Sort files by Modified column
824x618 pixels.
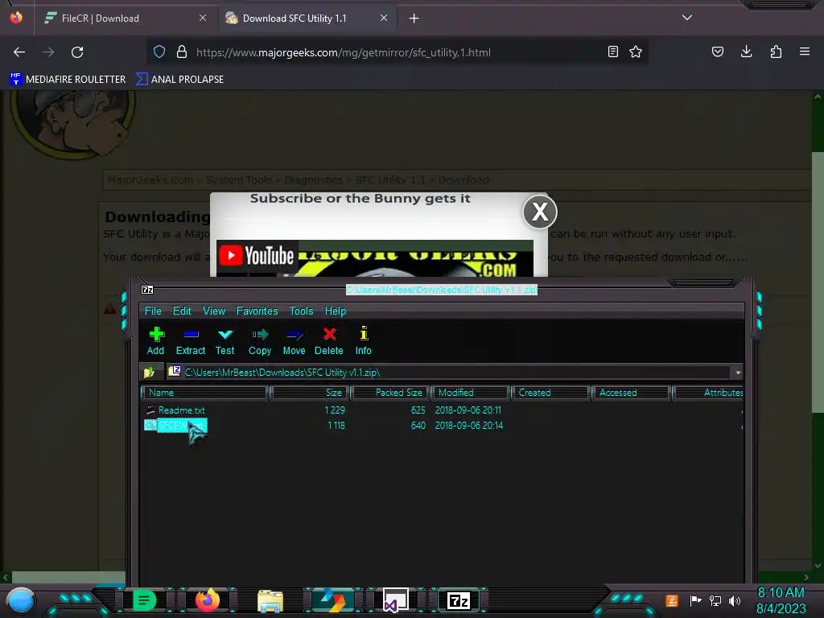[x=470, y=393]
